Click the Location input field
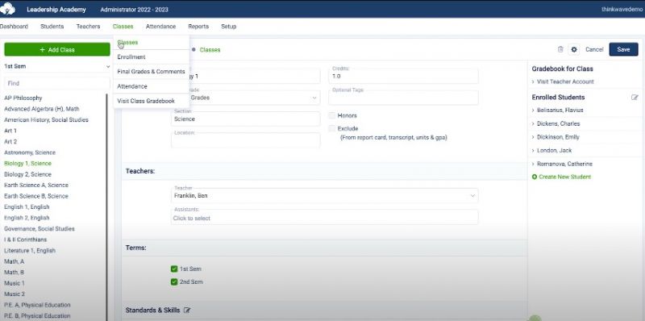Viewport: 645px width, 321px height. 246,140
